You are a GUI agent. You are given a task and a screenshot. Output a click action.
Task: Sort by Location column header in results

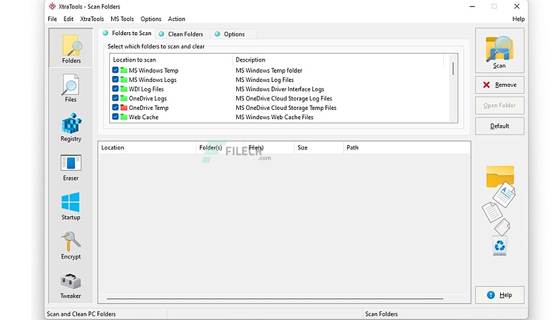[x=147, y=147]
